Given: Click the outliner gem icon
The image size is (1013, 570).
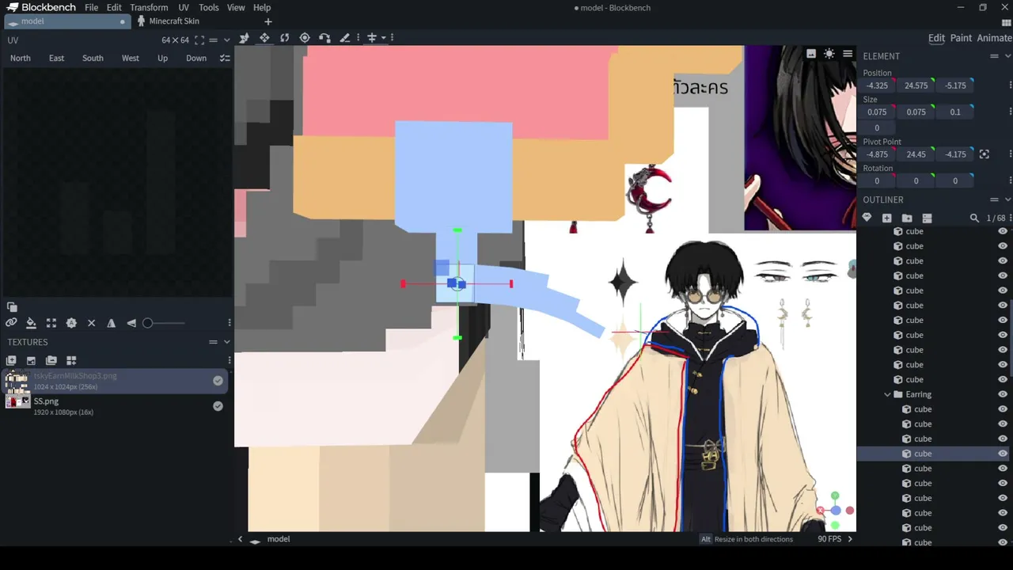Looking at the screenshot, I should [x=867, y=218].
